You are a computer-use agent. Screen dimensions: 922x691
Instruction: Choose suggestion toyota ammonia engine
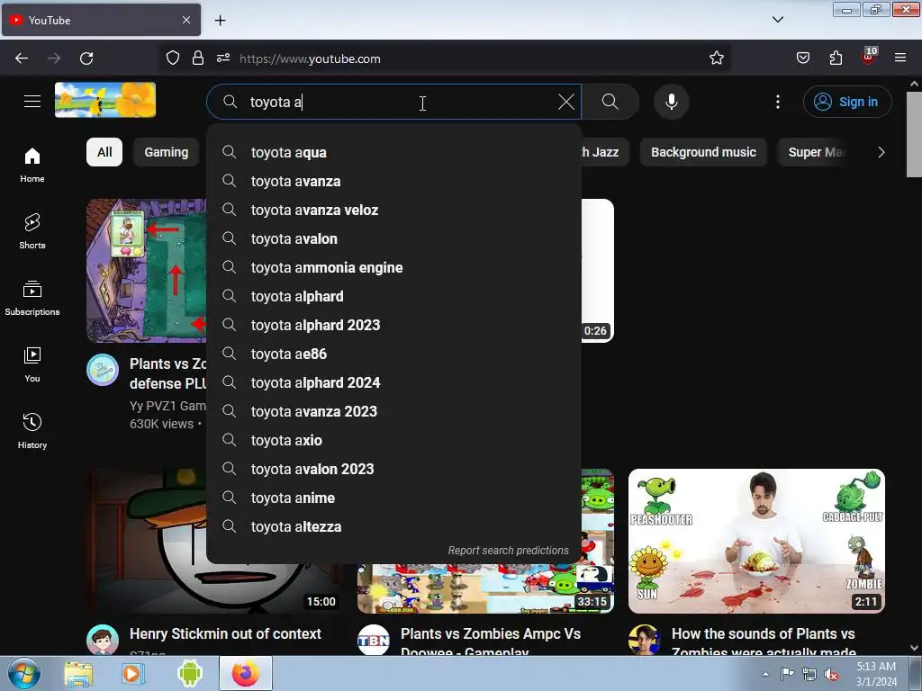[x=393, y=267]
